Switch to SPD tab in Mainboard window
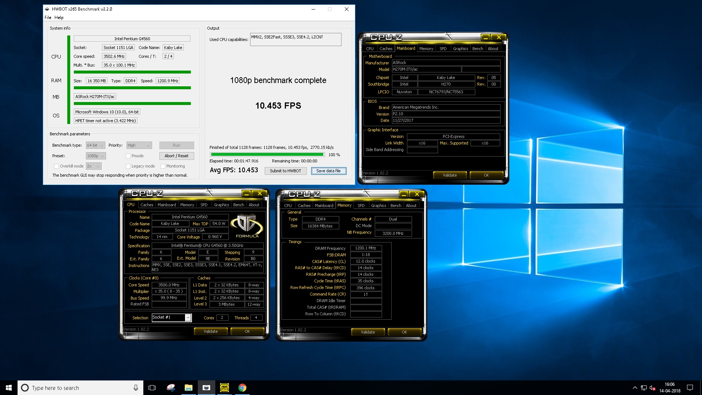Screen dimensions: 702x395 (x=443, y=49)
